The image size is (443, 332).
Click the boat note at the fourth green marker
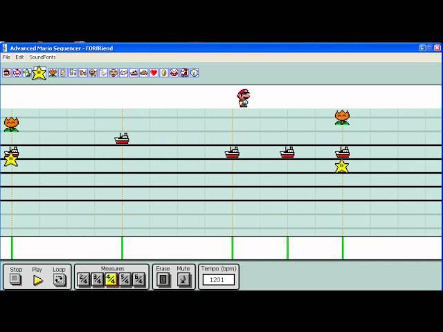tap(287, 152)
